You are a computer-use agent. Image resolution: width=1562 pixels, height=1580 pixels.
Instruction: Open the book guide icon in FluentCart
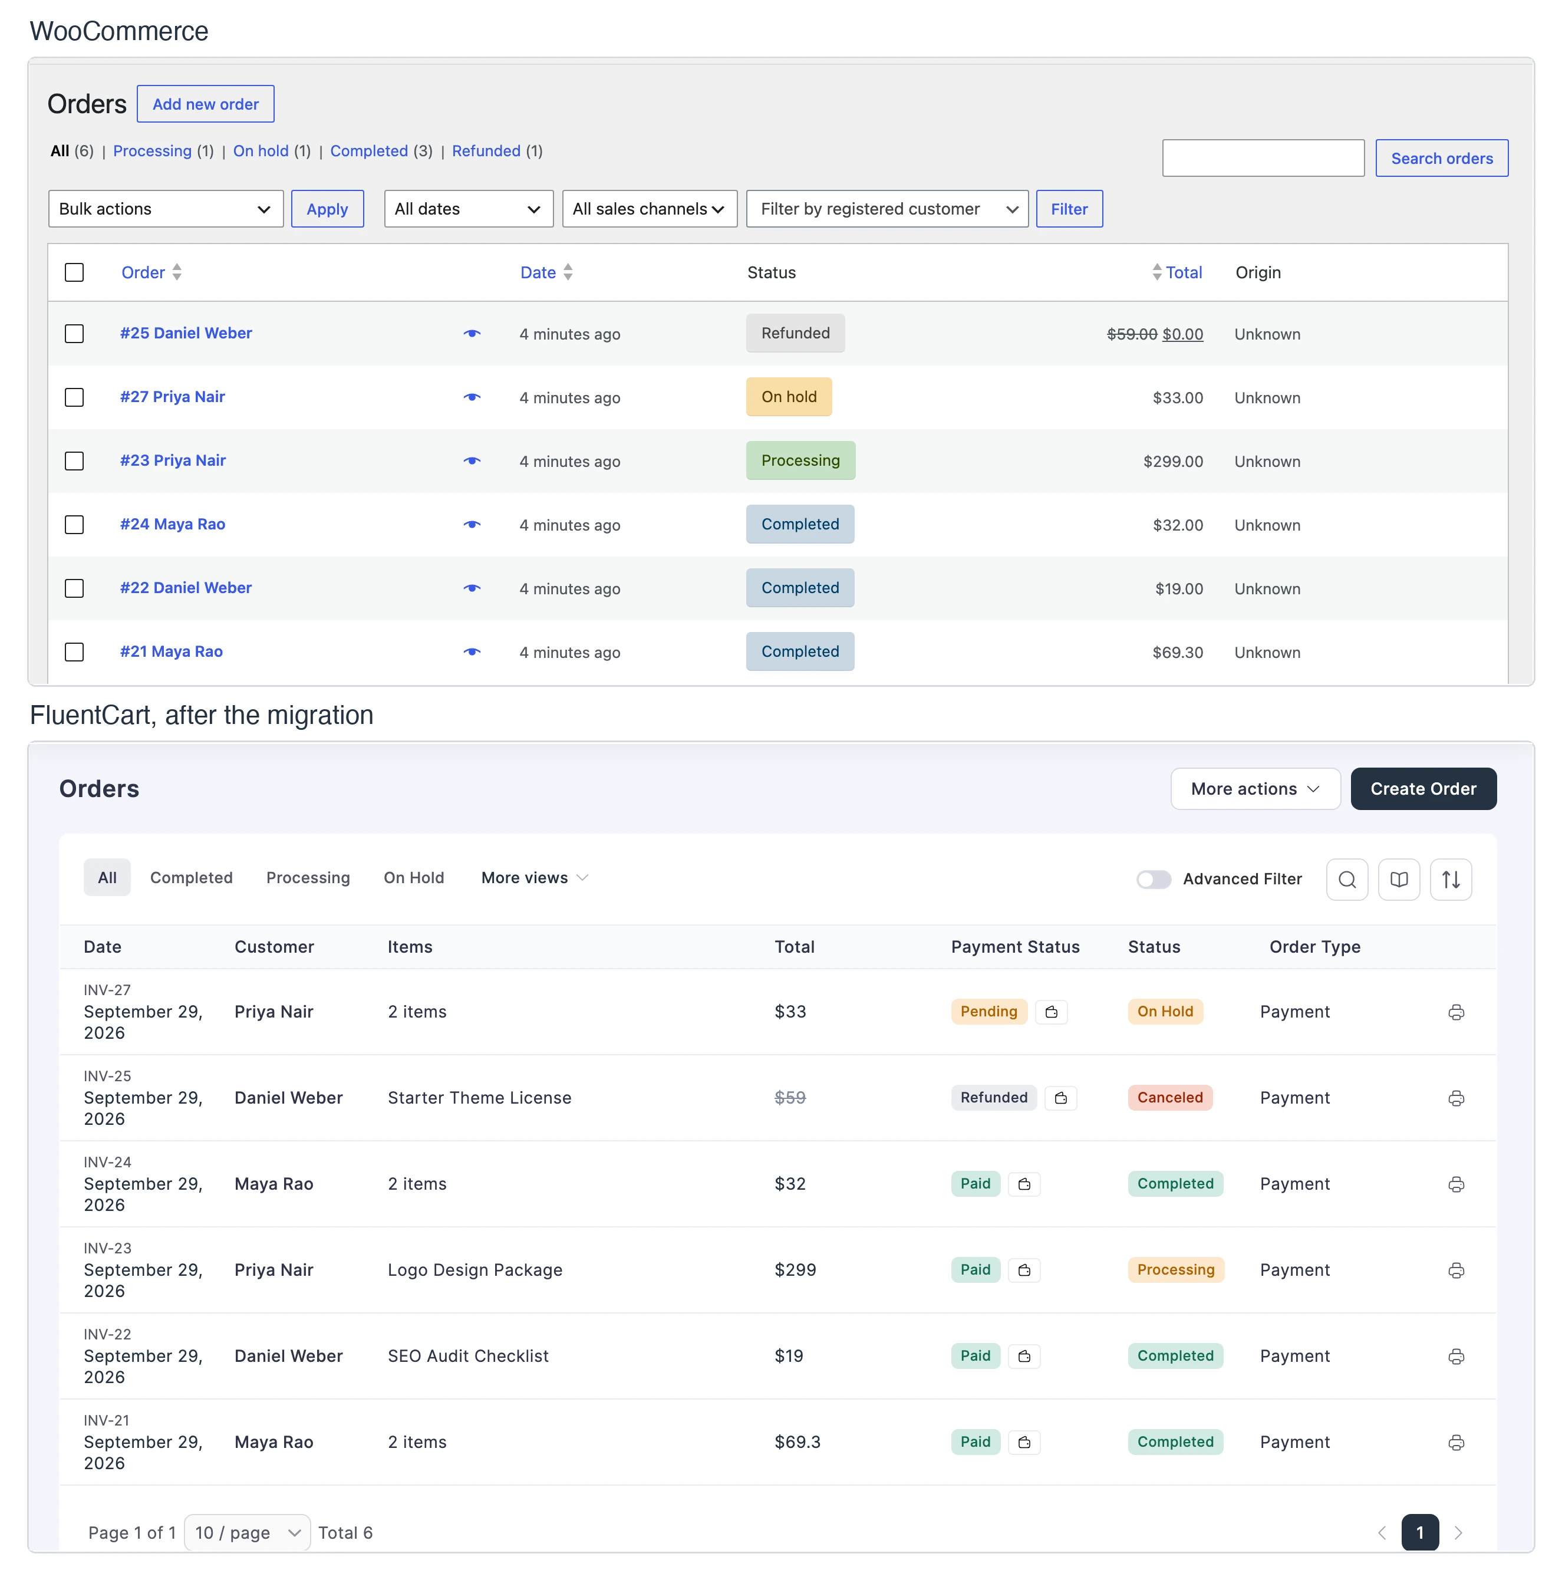click(x=1399, y=879)
